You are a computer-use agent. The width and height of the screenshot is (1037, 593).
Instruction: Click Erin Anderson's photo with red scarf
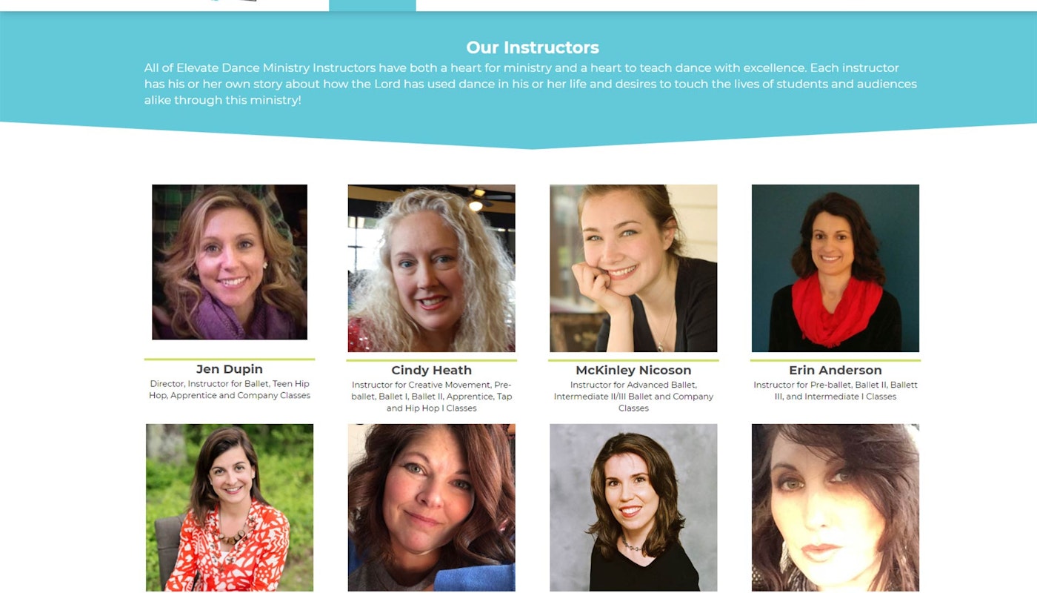click(x=835, y=268)
